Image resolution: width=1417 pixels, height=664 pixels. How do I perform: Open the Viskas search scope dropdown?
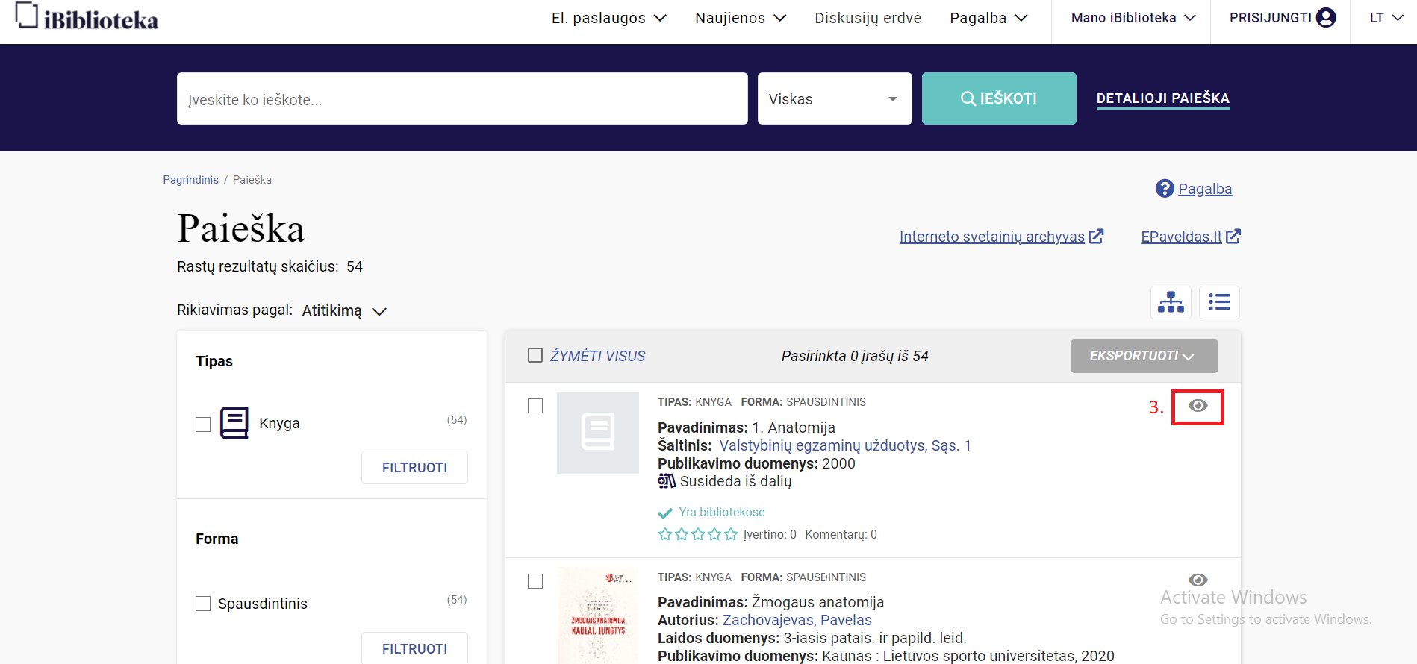834,99
